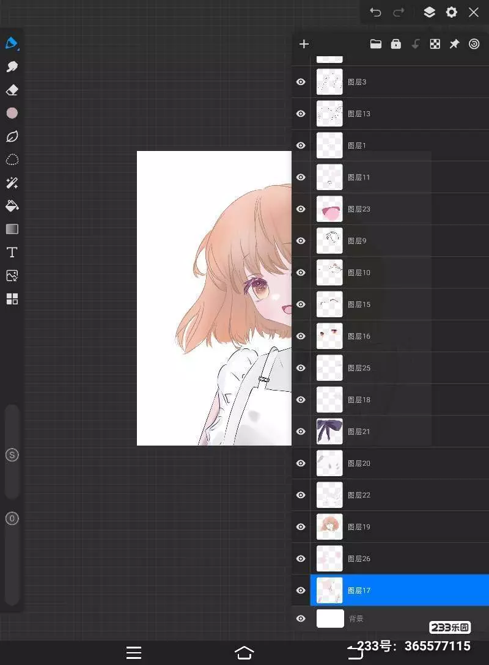Select the brush pen tool
This screenshot has width=489, height=665.
tap(12, 43)
